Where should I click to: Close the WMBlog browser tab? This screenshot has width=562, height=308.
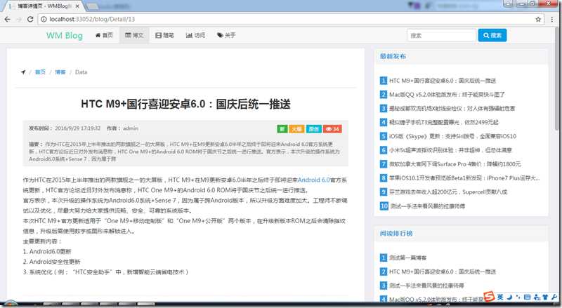tap(77, 6)
